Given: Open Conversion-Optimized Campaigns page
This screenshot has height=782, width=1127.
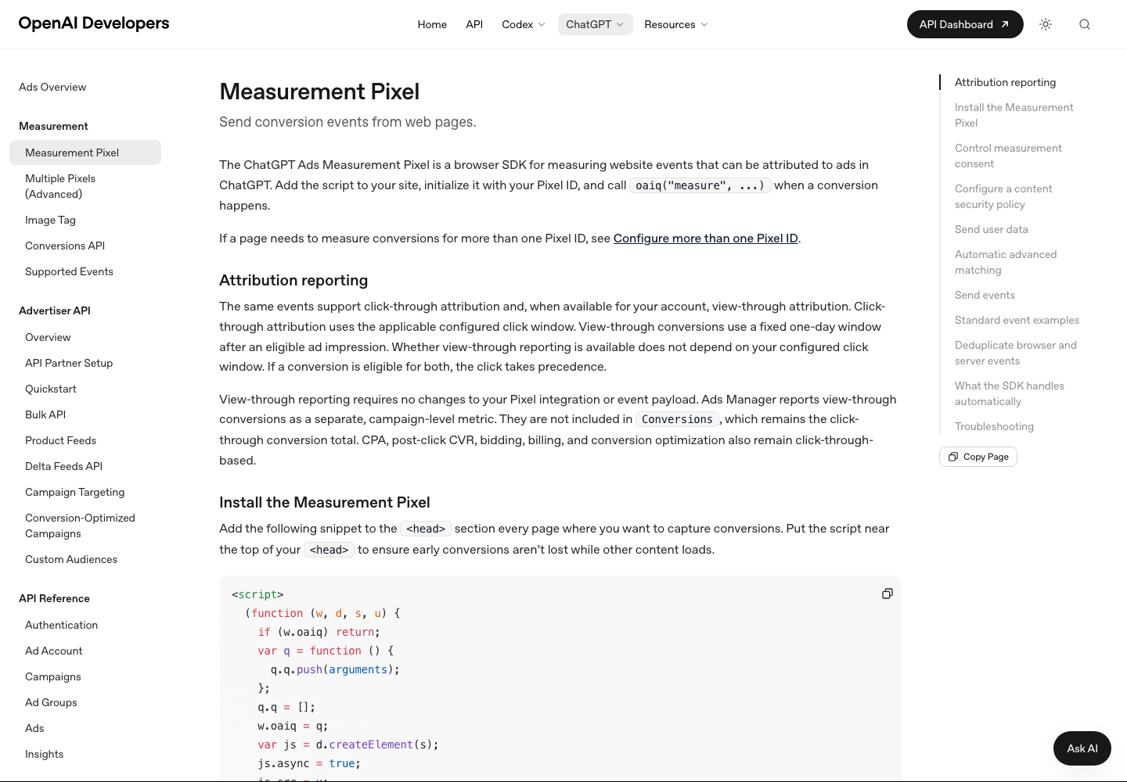Looking at the screenshot, I should pos(85,526).
